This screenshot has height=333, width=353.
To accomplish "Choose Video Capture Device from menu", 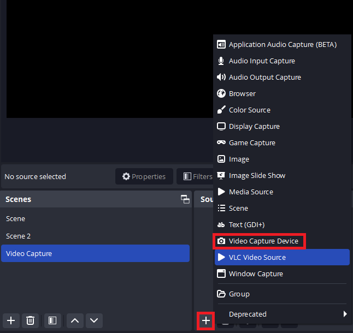I will 263,241.
